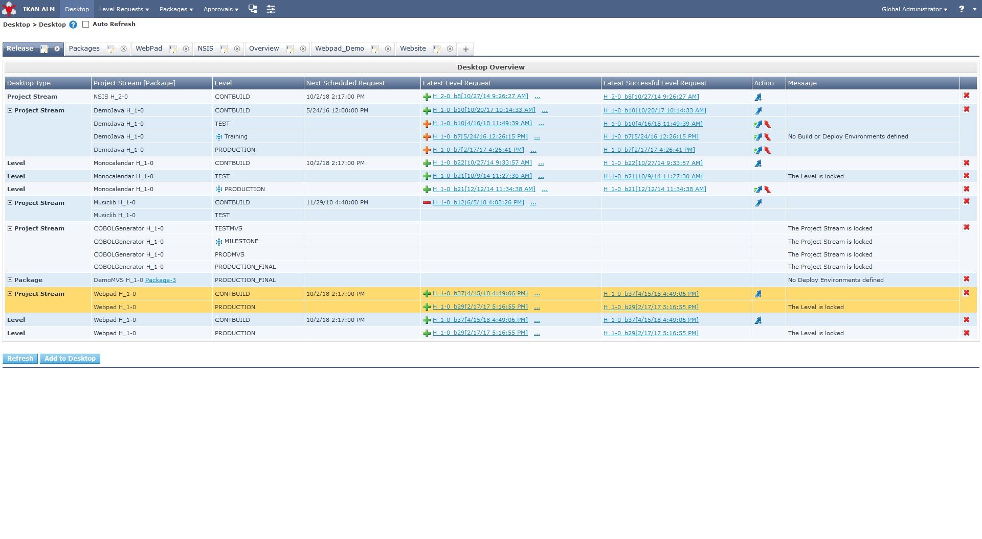
Task: Switch to the Packages desktop tab
Action: click(x=84, y=49)
